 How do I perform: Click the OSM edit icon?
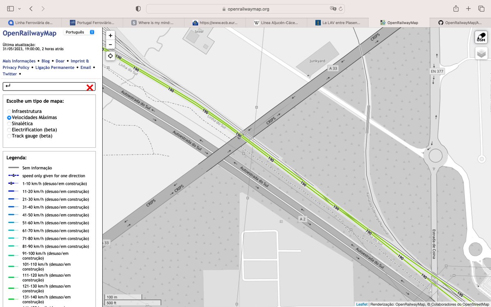[x=481, y=37]
